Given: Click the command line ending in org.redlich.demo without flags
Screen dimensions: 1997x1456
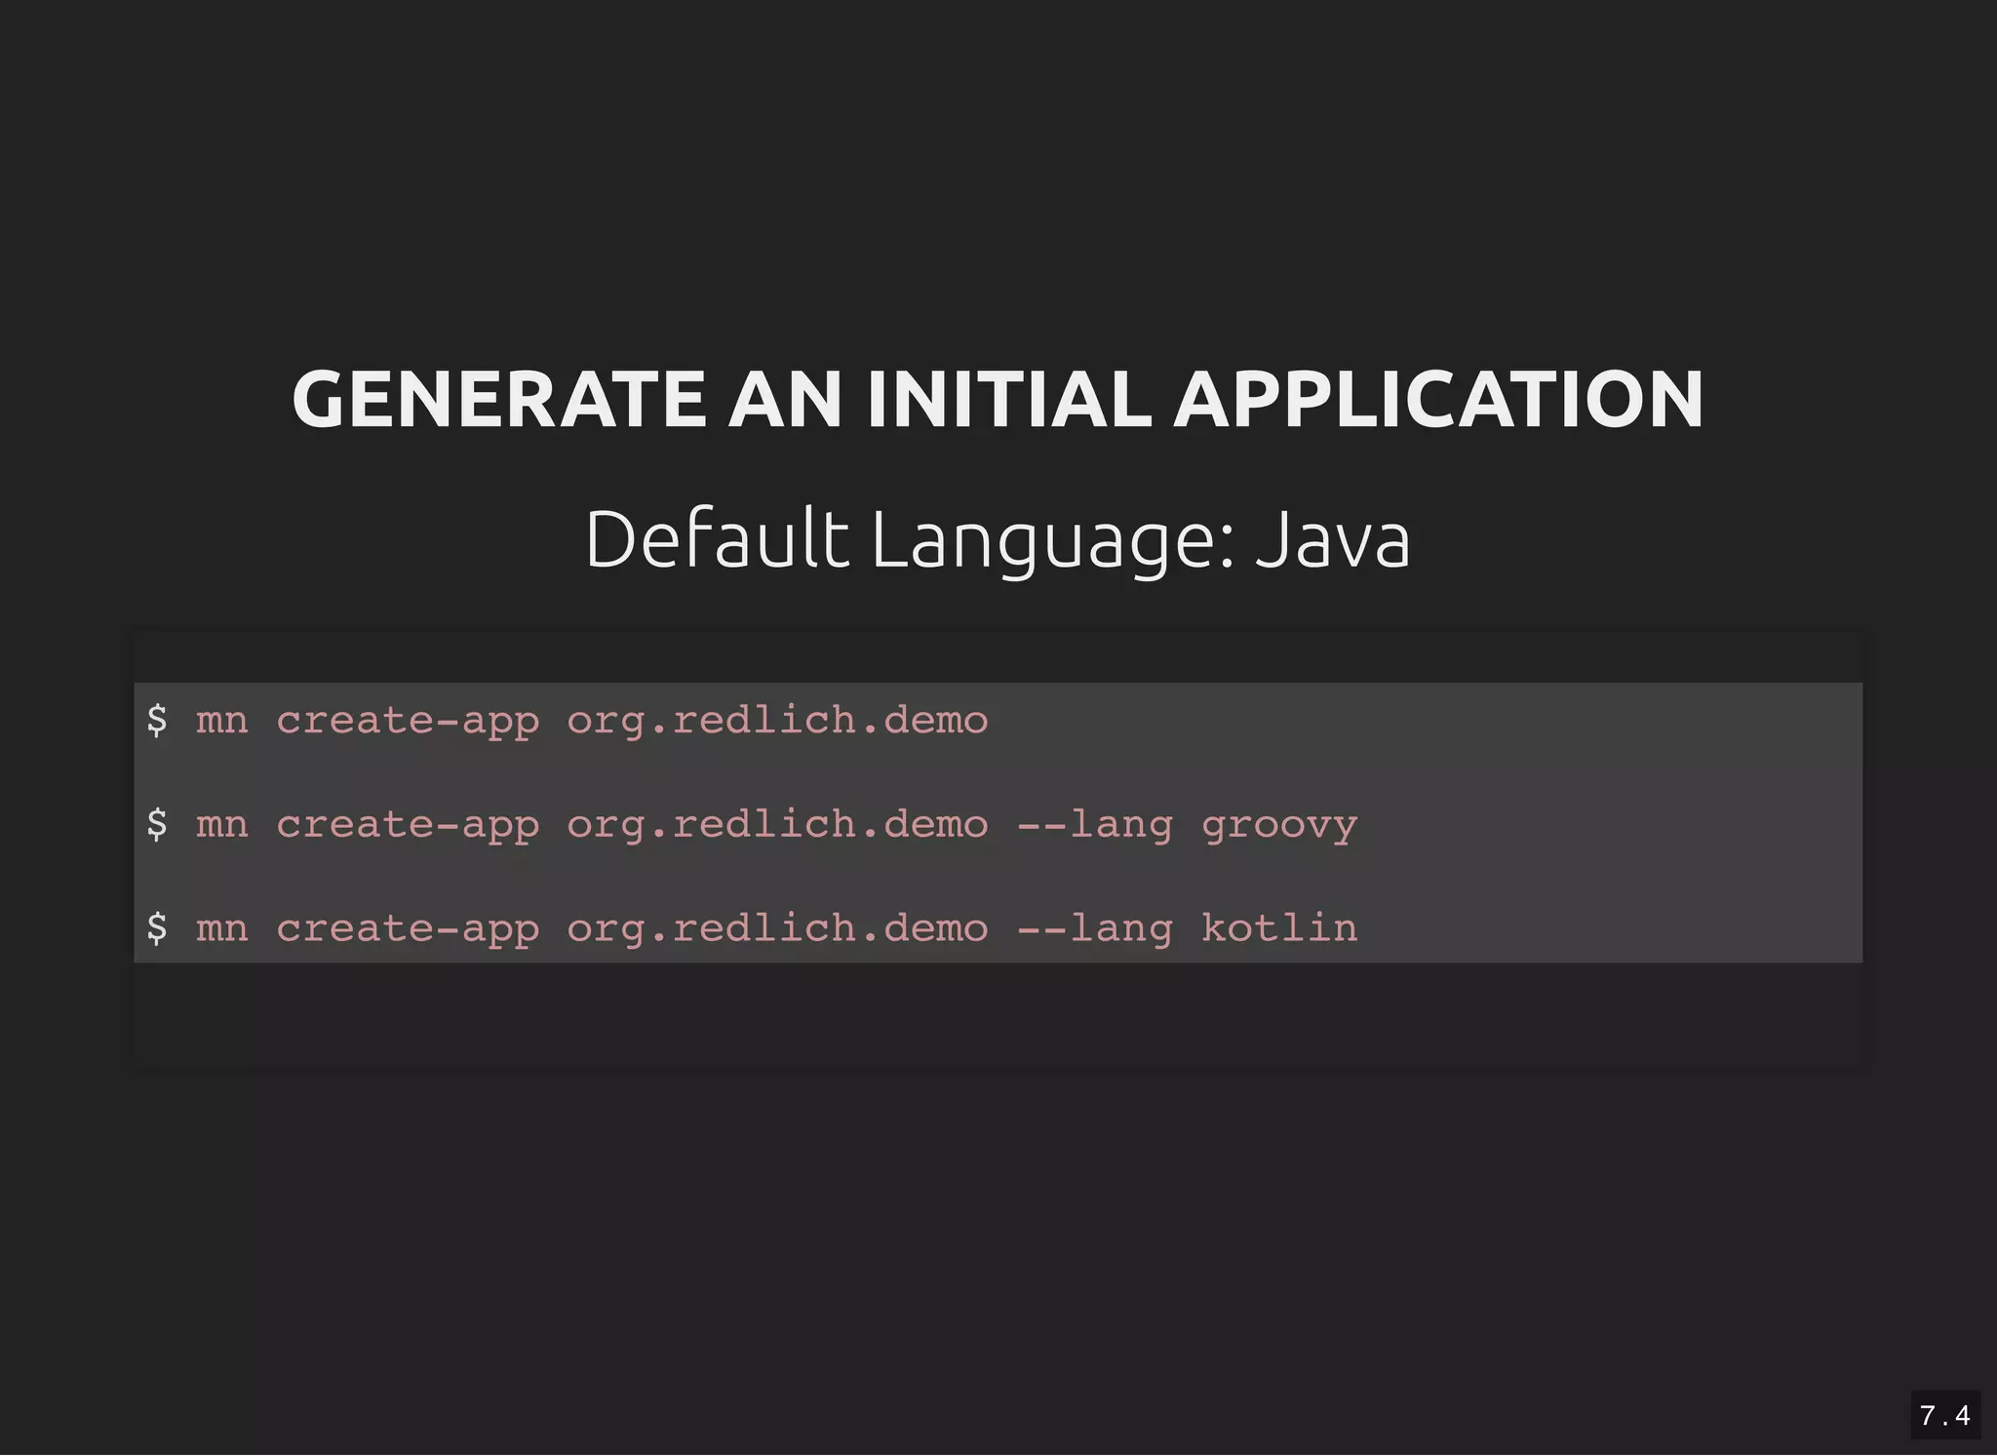Looking at the screenshot, I should 568,722.
